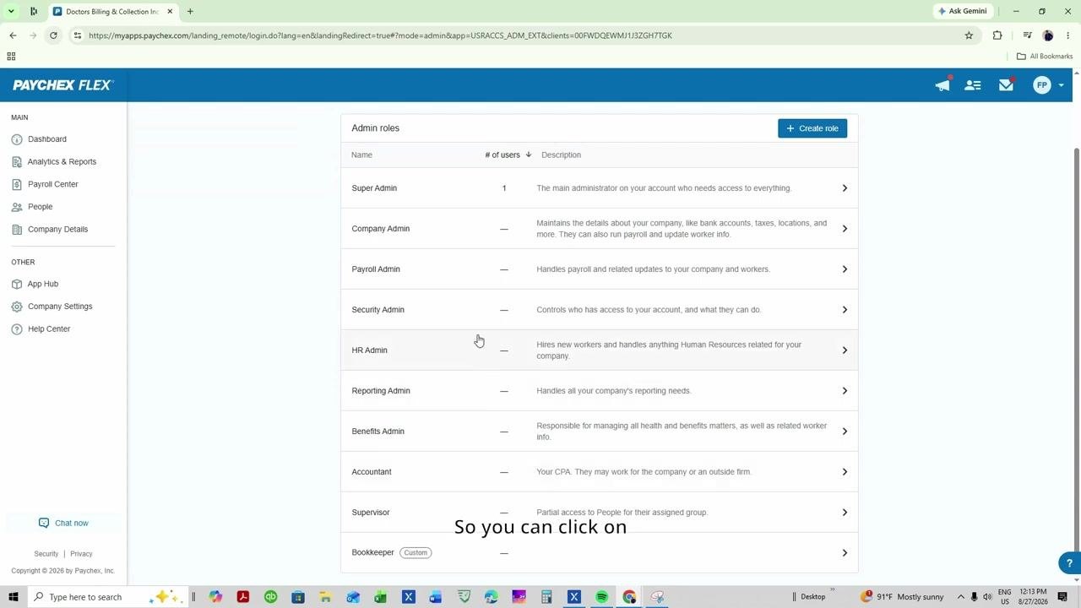Click the Privacy footer link

[81, 554]
